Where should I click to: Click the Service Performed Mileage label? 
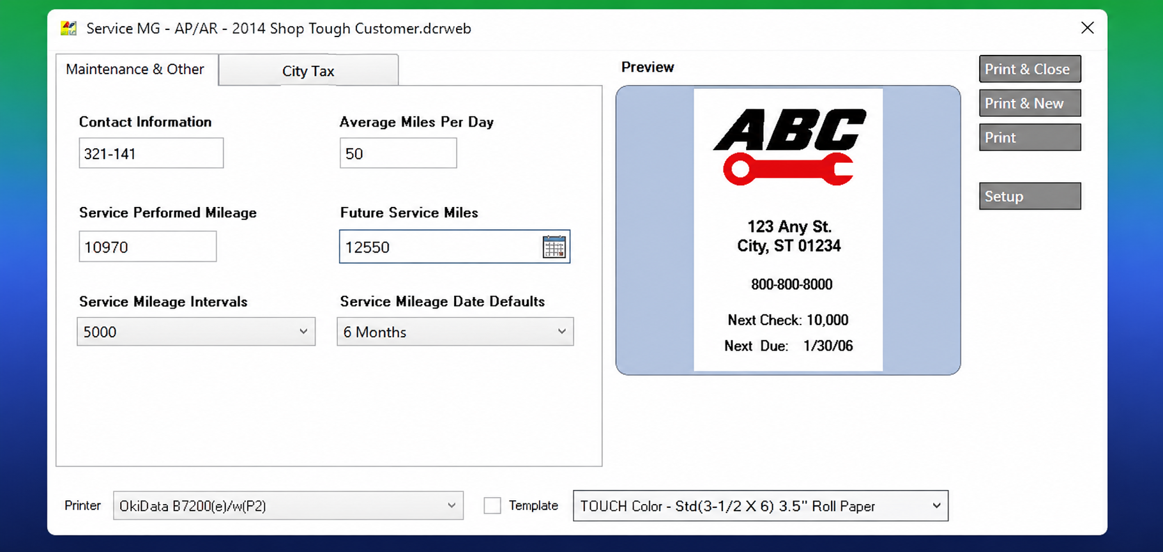(x=168, y=213)
